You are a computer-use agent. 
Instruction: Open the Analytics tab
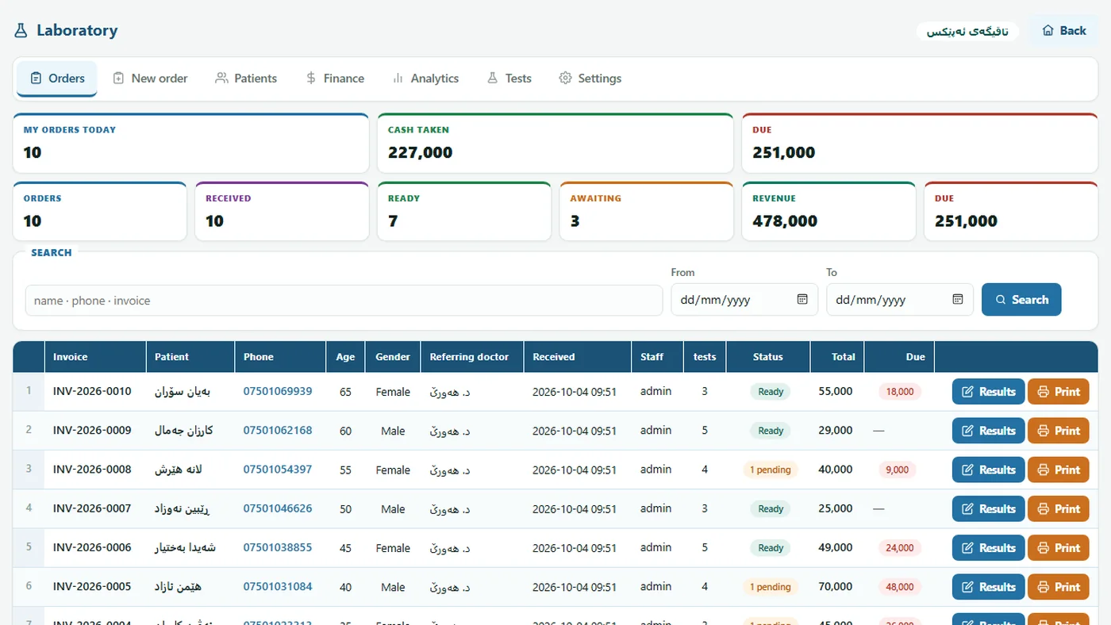425,79
